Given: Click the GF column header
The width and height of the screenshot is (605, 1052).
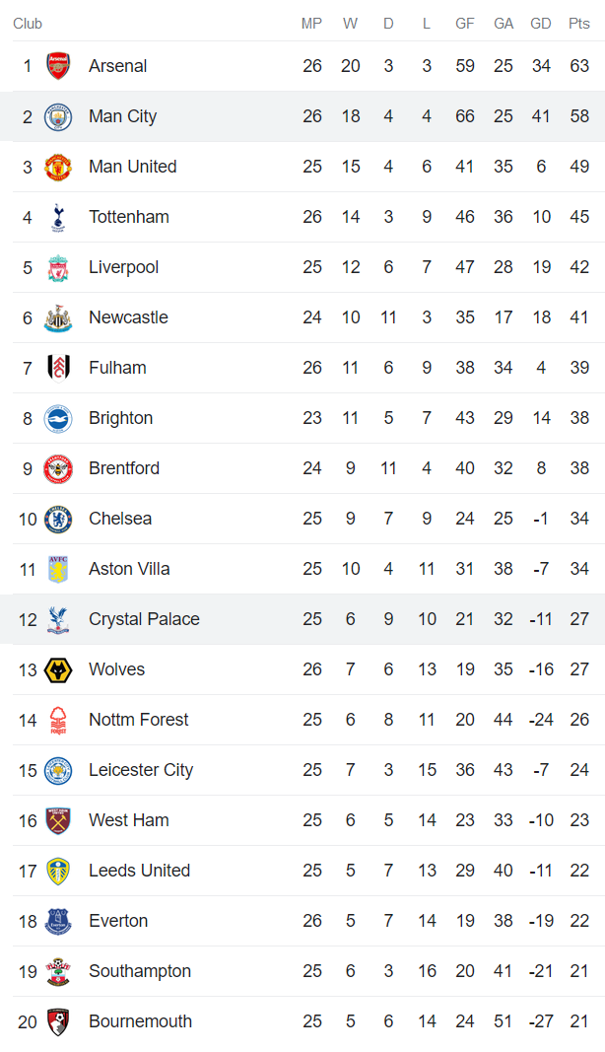Looking at the screenshot, I should tap(464, 24).
